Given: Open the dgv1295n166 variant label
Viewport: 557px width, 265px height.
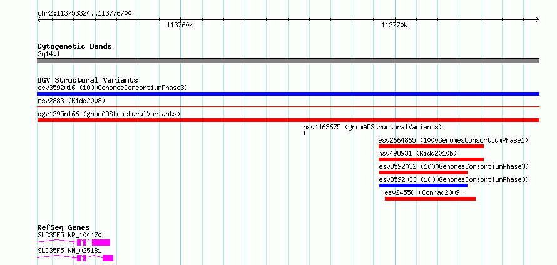Looking at the screenshot, I should pyautogui.click(x=109, y=114).
